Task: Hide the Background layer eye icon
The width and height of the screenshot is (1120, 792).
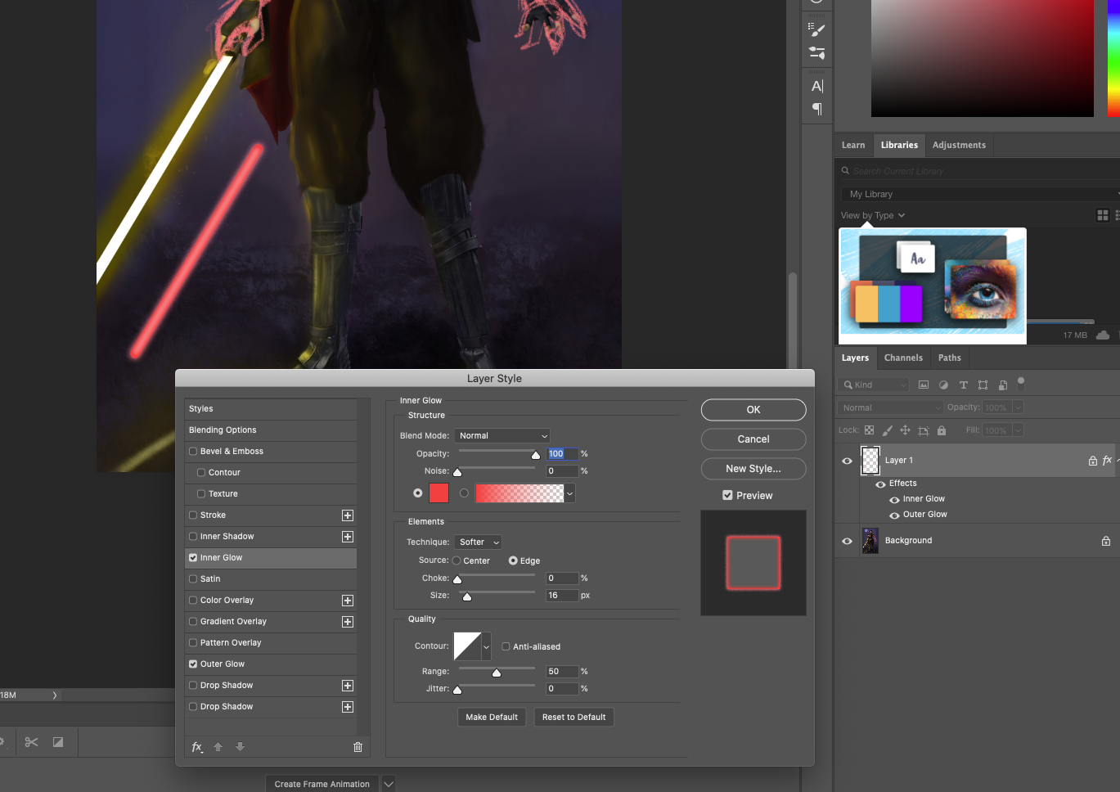Action: point(847,541)
